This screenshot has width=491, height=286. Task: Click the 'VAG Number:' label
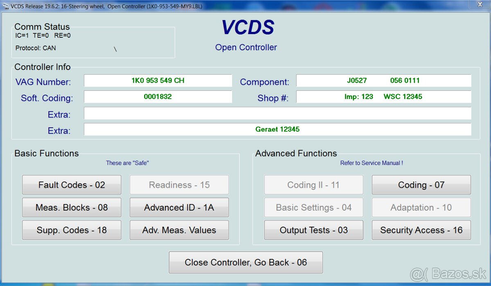[43, 82]
